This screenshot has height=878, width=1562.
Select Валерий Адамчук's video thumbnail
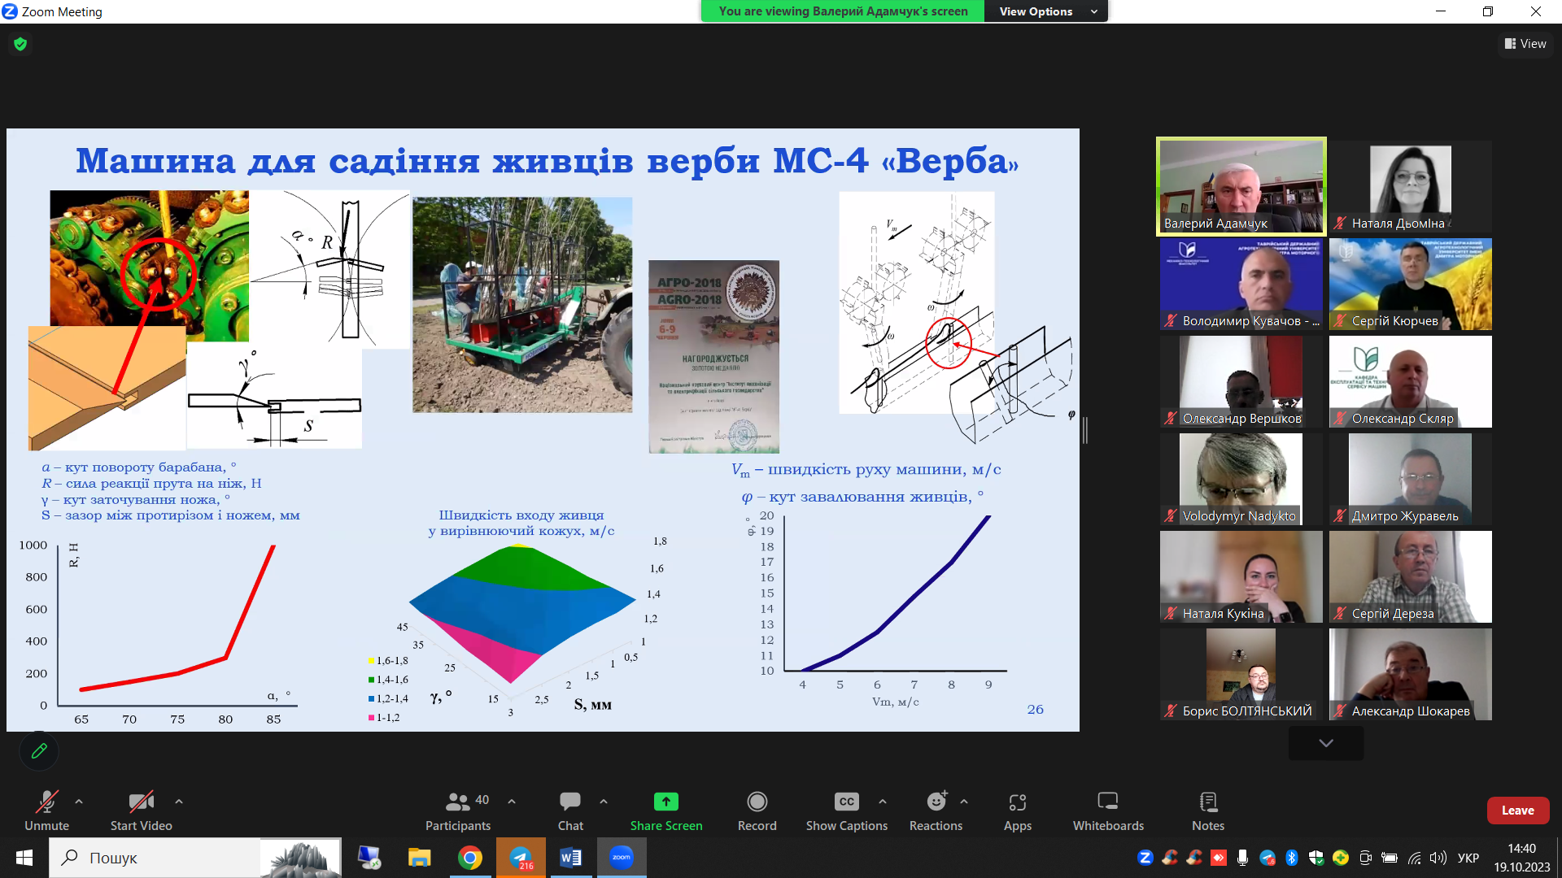coord(1241,186)
